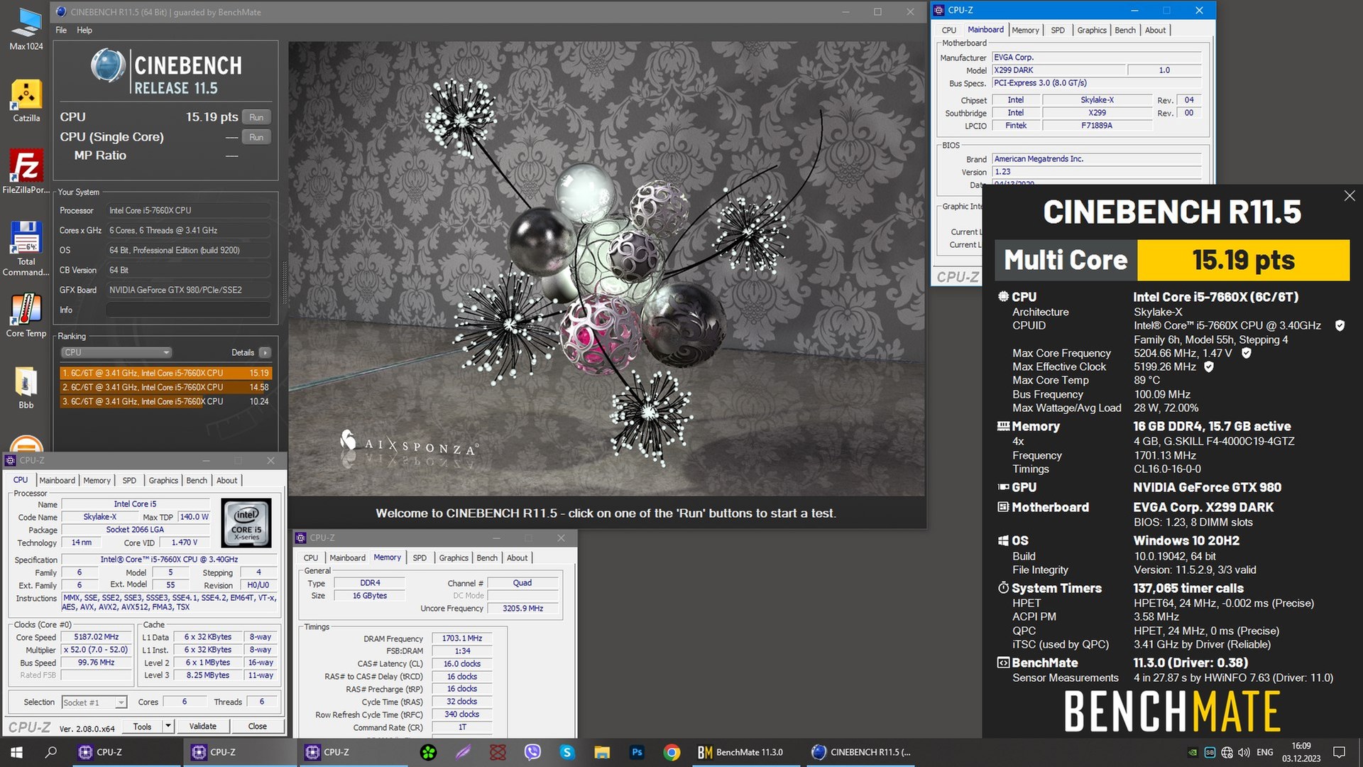
Task: Select the ranking entry scoring 14.58
Action: (x=166, y=387)
